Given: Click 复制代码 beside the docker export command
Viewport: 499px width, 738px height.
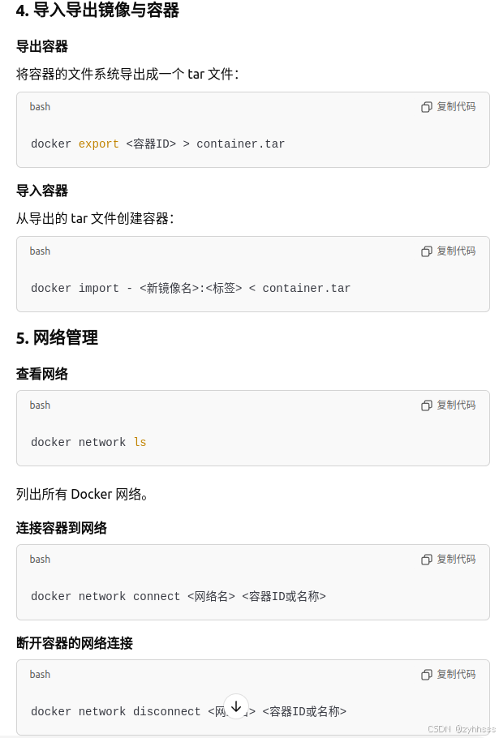Looking at the screenshot, I should click(x=456, y=106).
